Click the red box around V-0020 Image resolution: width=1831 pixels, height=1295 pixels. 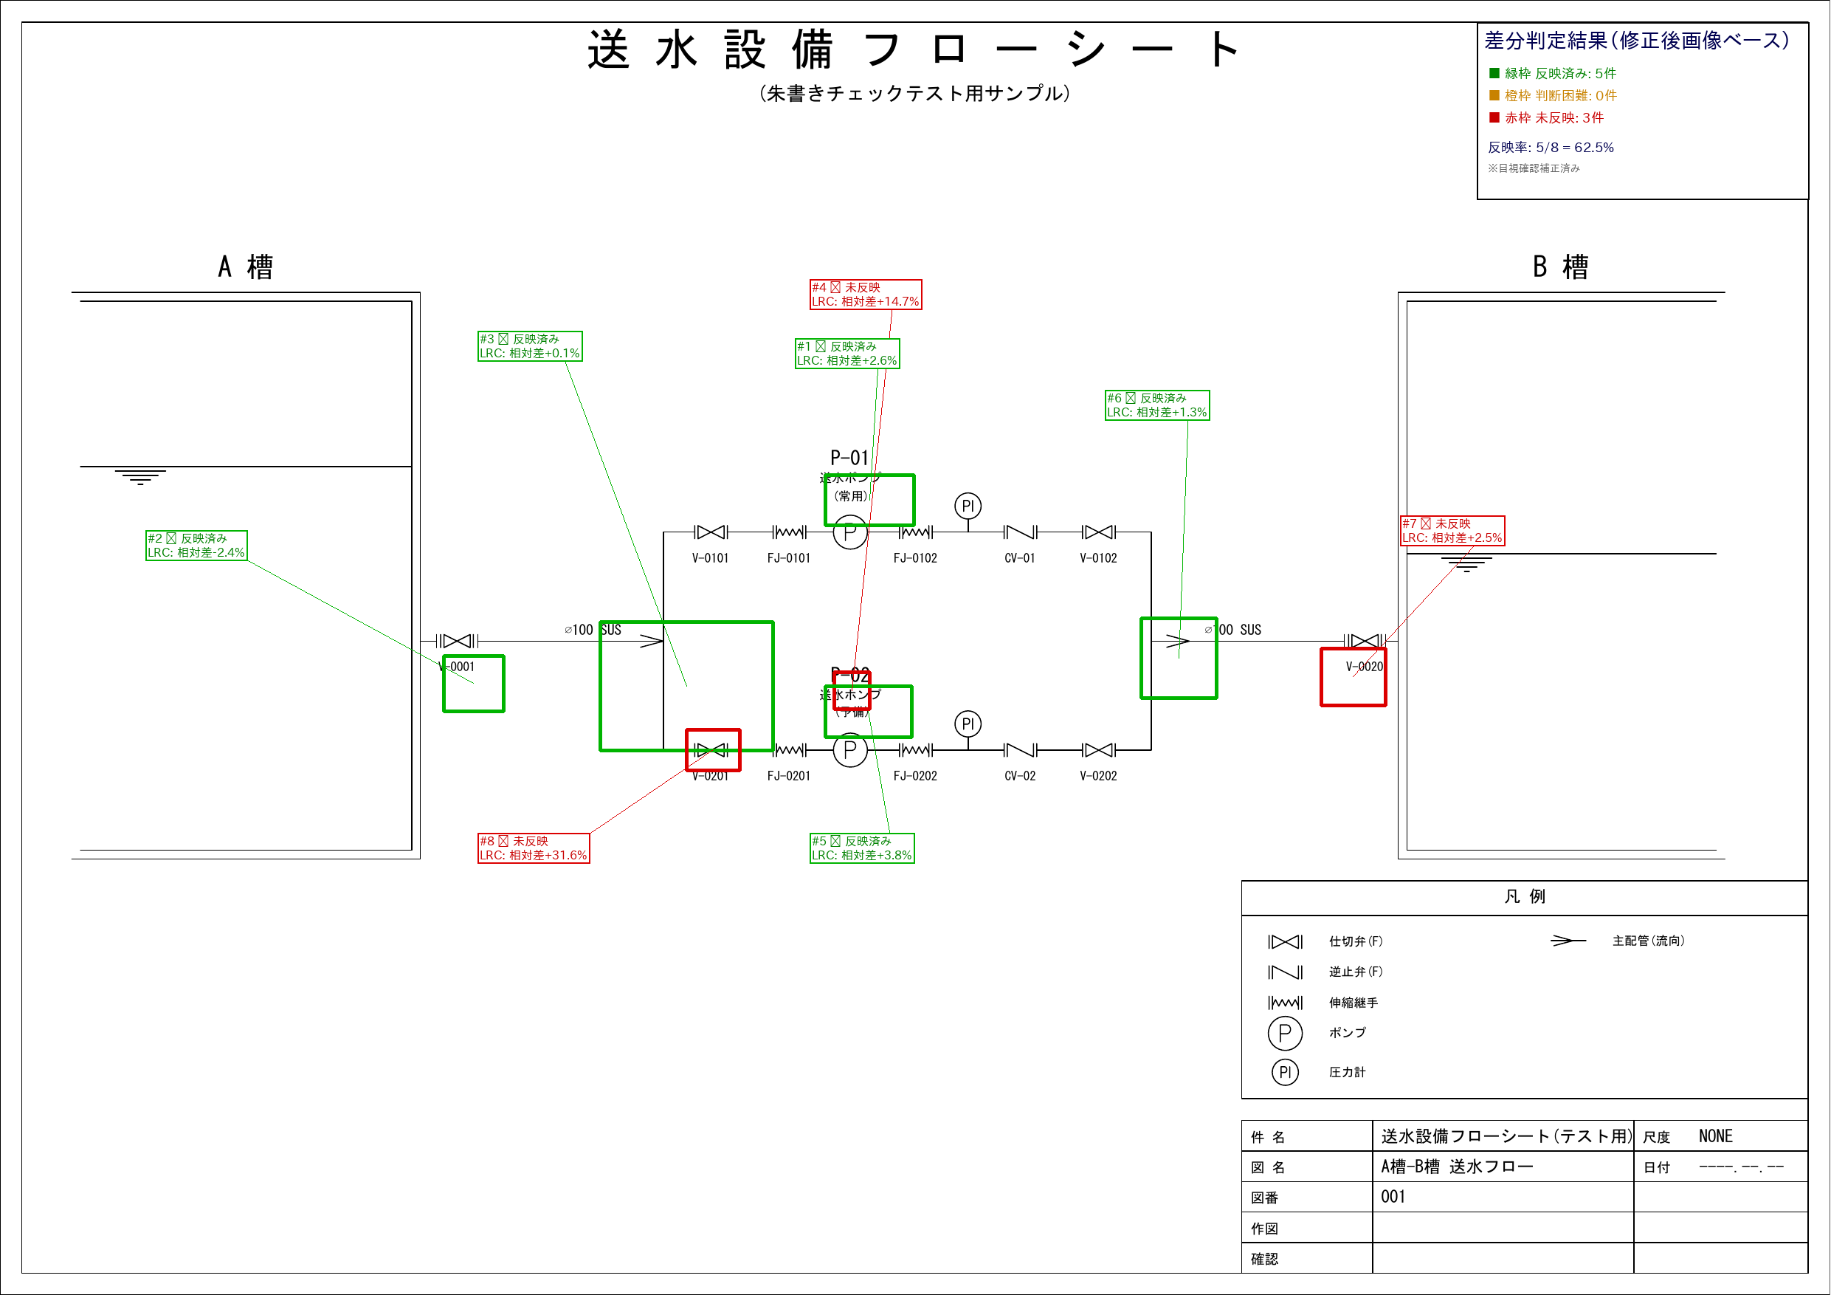pos(1354,678)
